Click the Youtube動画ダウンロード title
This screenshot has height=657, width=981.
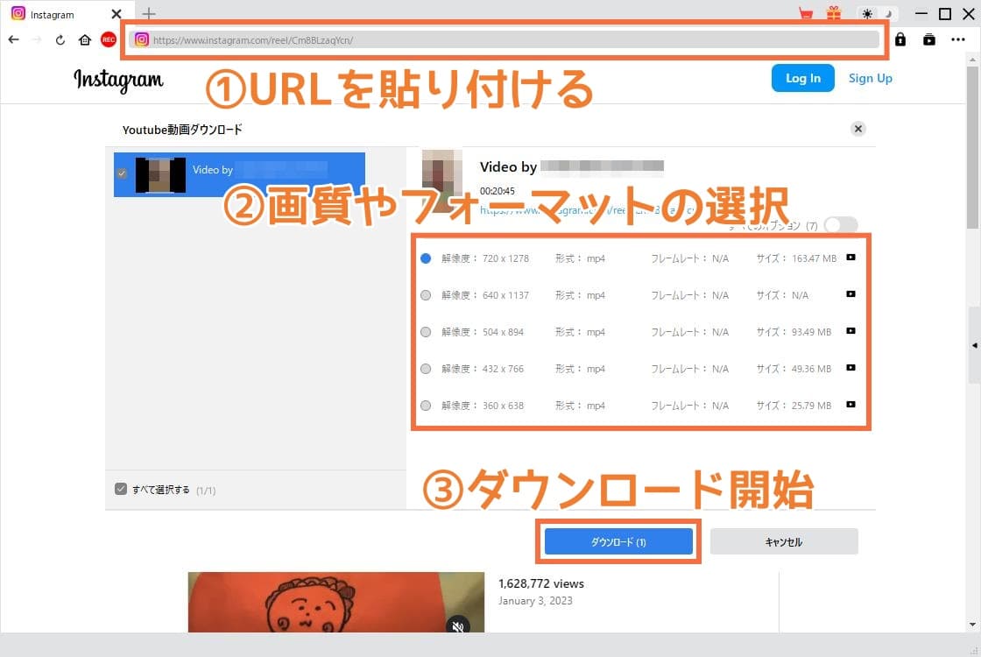(x=182, y=130)
